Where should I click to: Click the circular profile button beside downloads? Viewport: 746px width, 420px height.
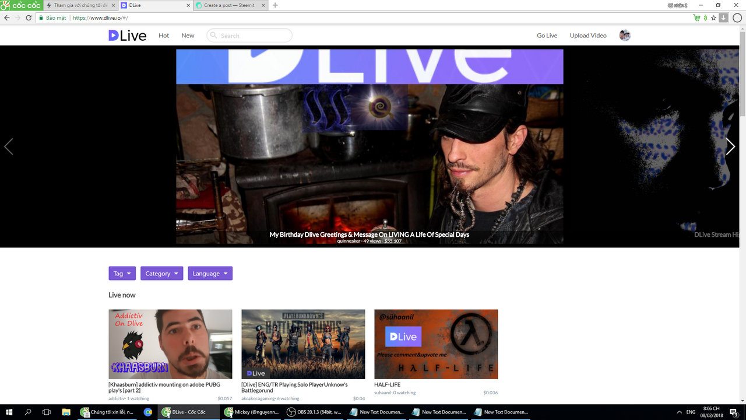(x=737, y=17)
